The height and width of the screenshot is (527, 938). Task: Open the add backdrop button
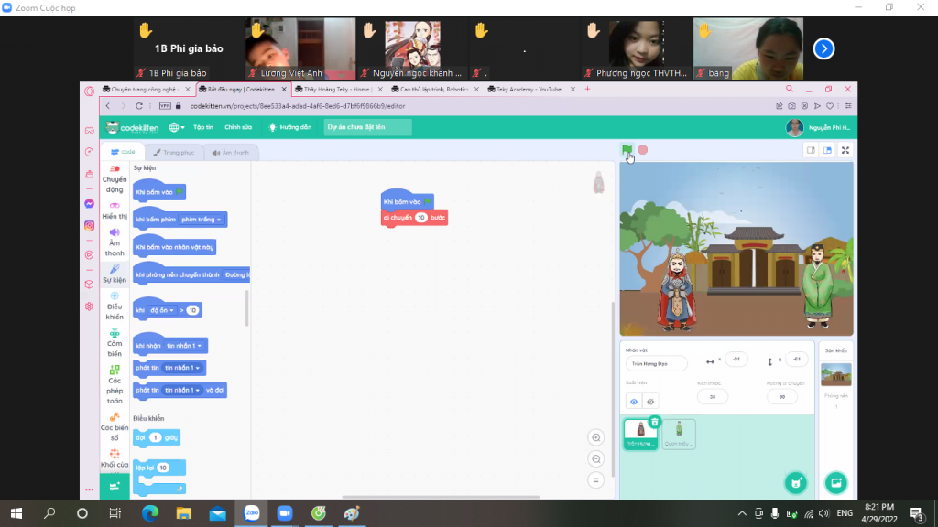point(835,482)
